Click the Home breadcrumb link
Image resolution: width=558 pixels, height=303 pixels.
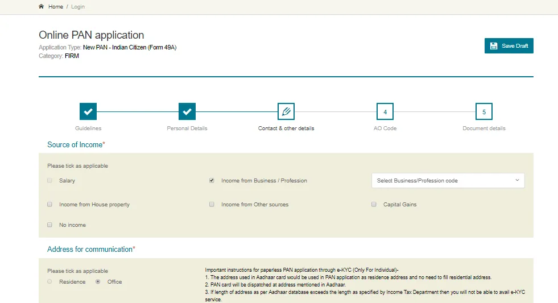pos(56,7)
